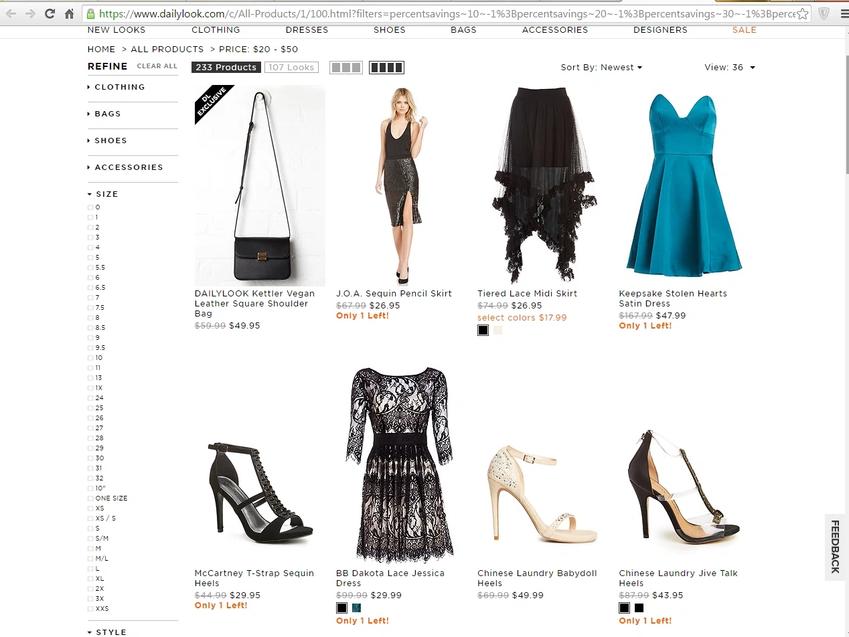Open the Sale menu
The width and height of the screenshot is (849, 637).
(745, 30)
